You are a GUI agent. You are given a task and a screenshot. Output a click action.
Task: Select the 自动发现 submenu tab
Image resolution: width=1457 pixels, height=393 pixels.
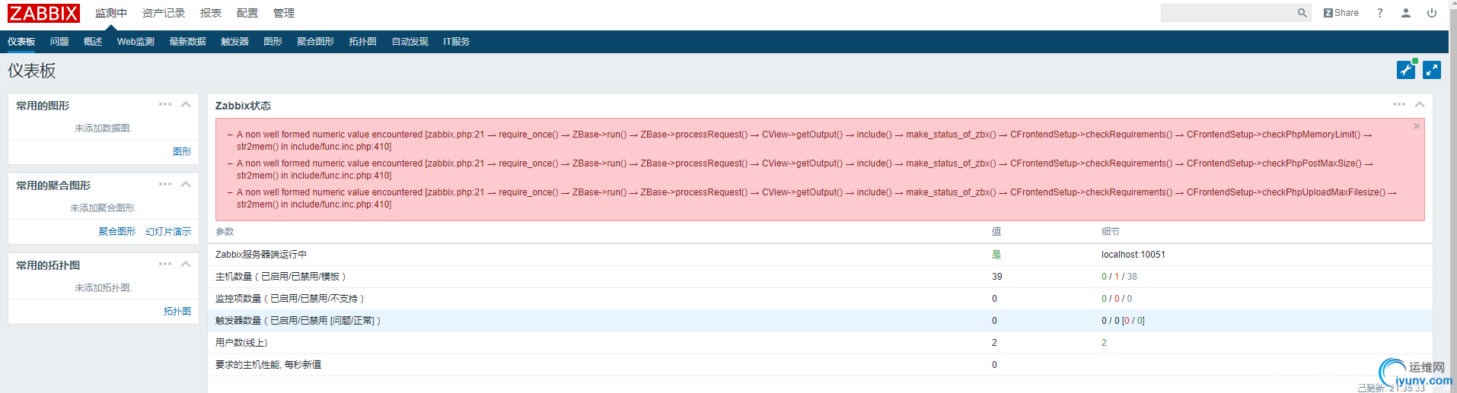pos(410,42)
